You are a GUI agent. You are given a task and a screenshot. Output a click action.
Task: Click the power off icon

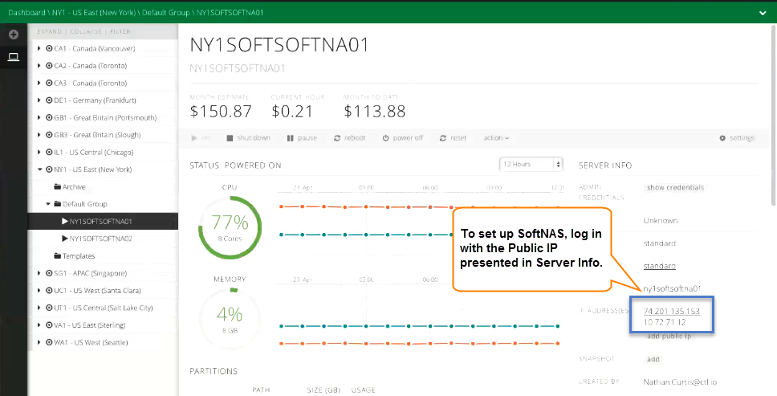[x=385, y=138]
